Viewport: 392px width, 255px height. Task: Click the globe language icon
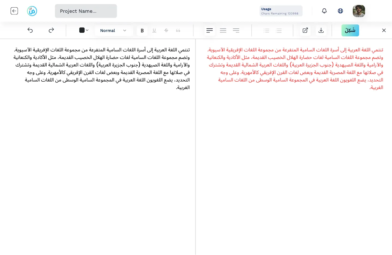click(x=340, y=11)
